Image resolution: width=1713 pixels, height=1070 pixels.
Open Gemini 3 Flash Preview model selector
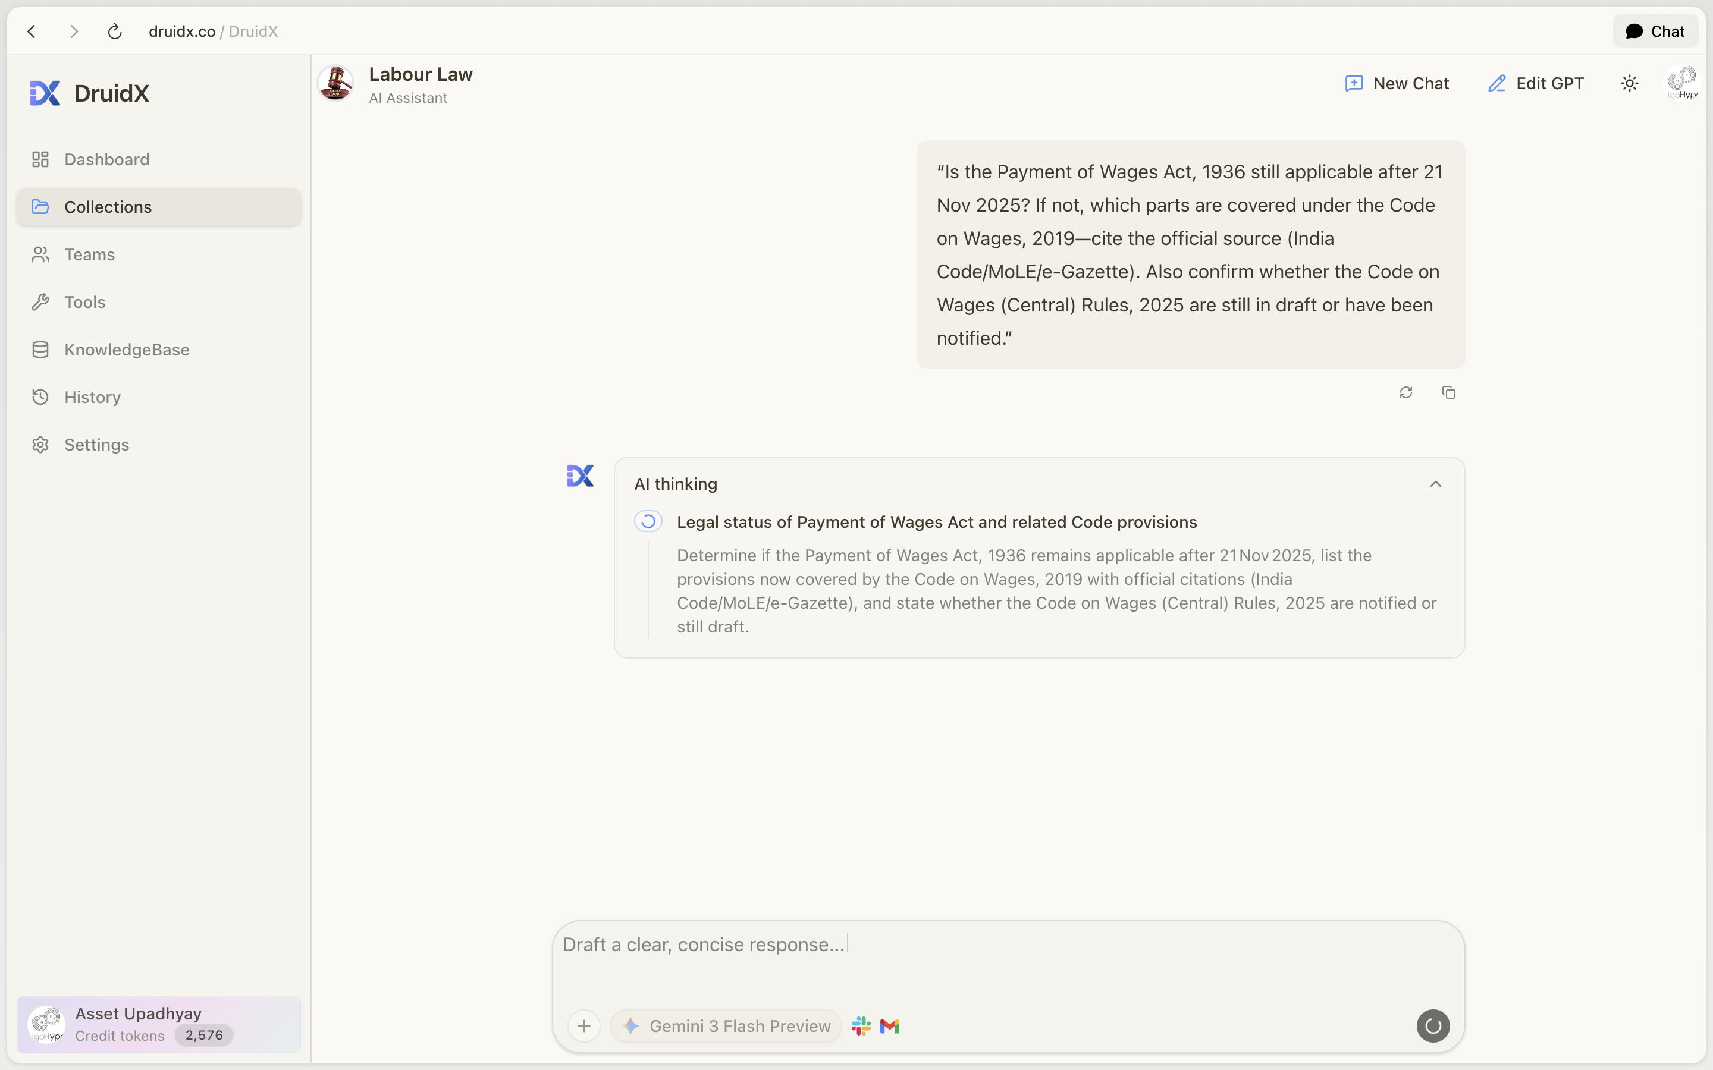[x=726, y=1025]
